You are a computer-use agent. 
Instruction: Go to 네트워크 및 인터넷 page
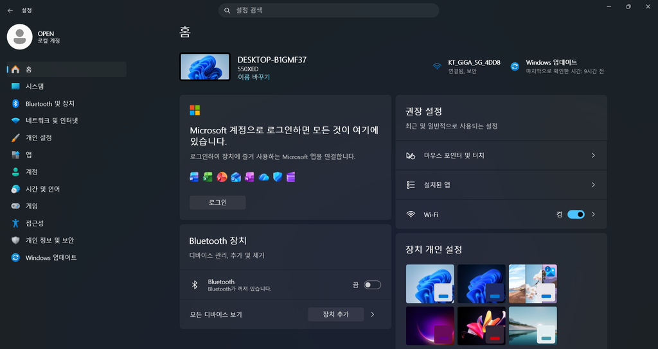[x=67, y=121]
